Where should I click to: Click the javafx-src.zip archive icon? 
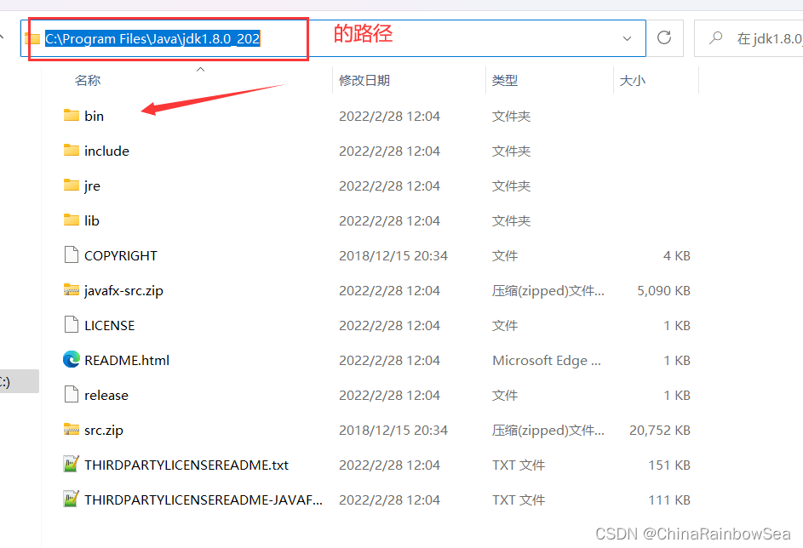point(72,289)
